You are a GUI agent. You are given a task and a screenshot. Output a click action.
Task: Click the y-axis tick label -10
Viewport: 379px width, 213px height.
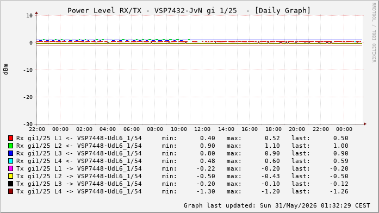point(28,70)
